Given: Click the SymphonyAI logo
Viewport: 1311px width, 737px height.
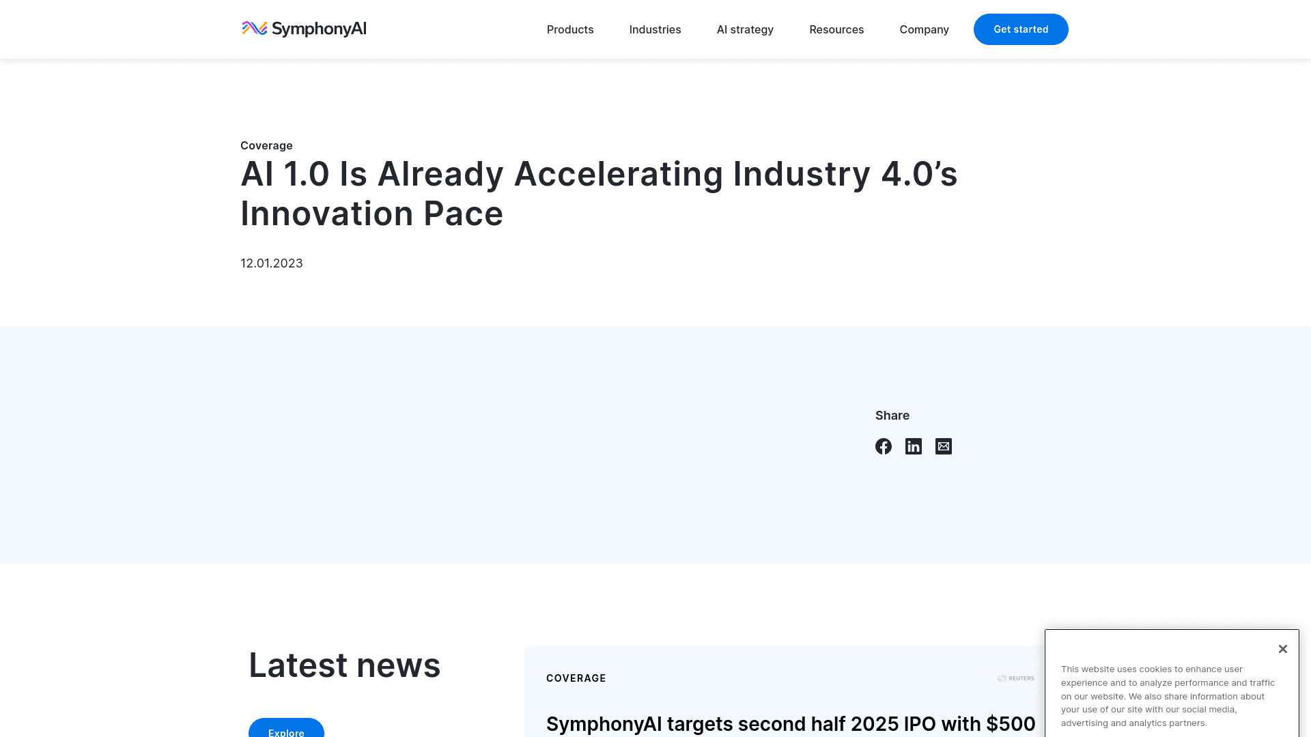Looking at the screenshot, I should [x=304, y=29].
